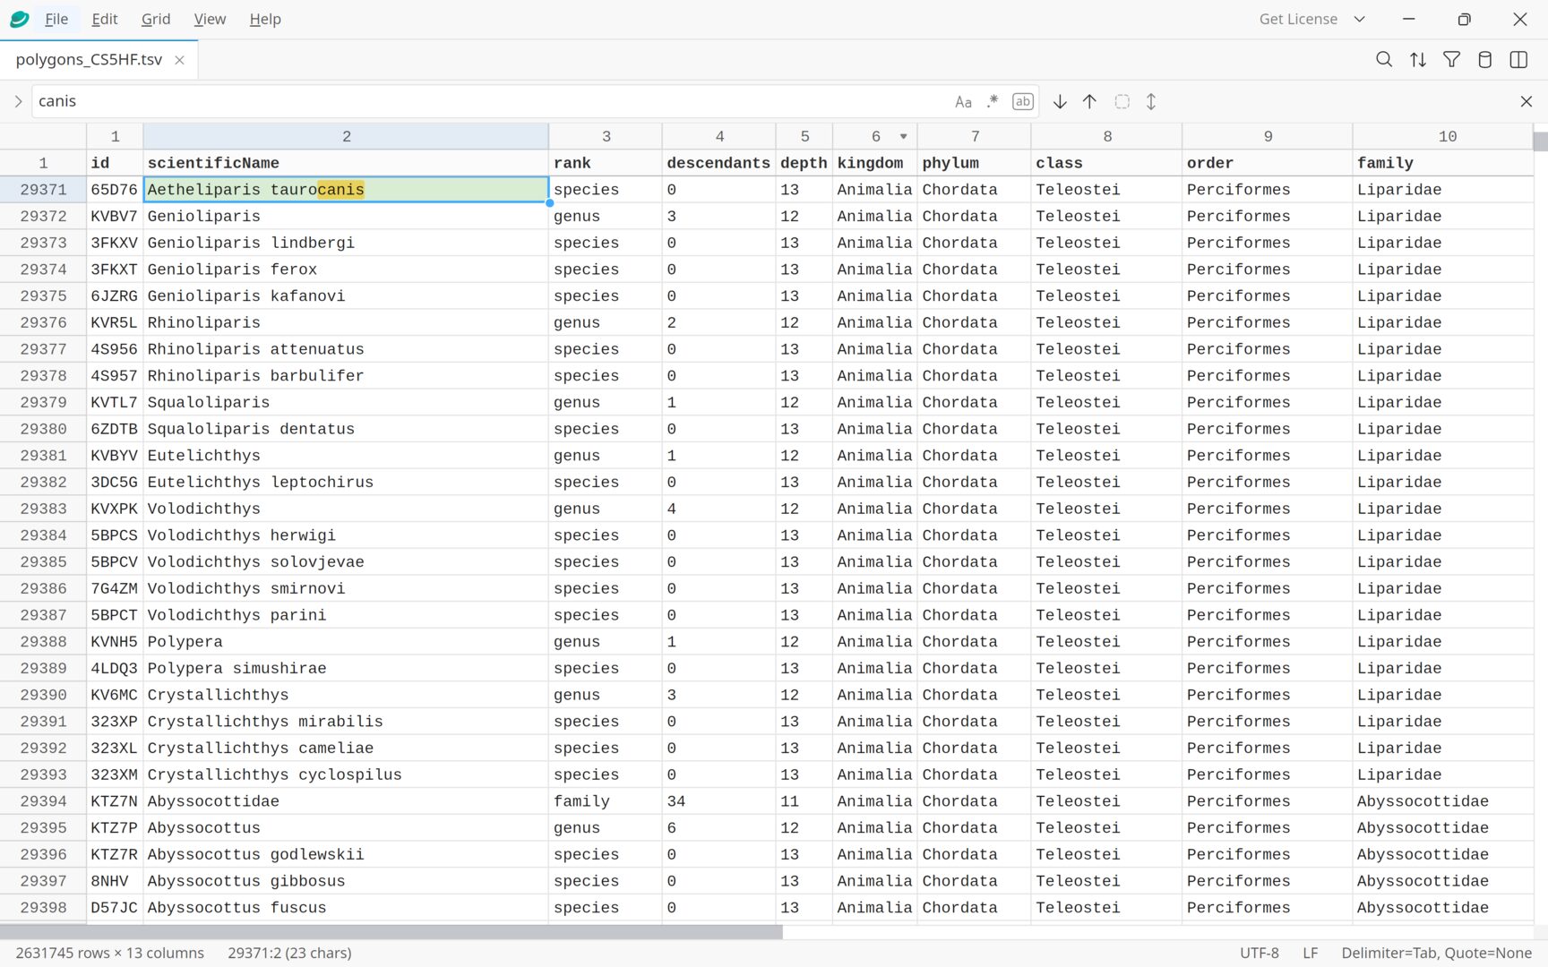1548x967 pixels.
Task: Open the Help menu
Action: (x=265, y=19)
